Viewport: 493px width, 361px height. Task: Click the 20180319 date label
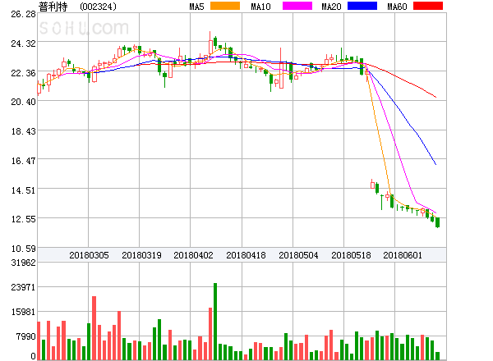pos(141,255)
